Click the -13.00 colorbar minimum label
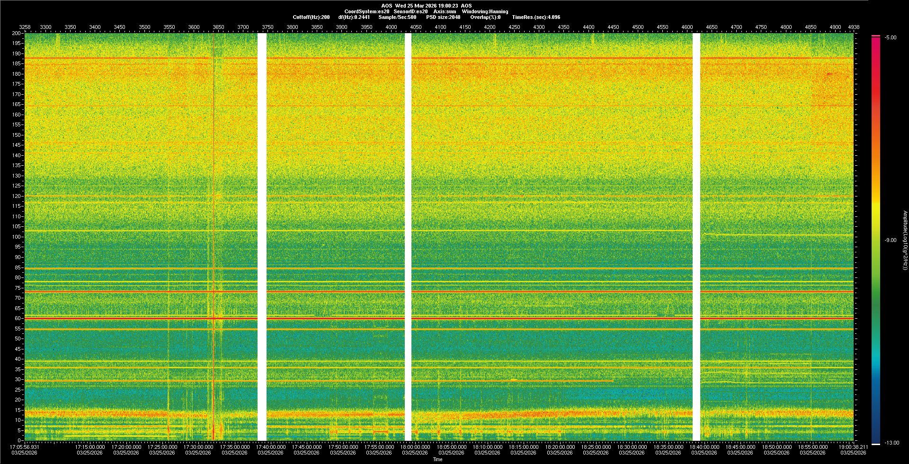This screenshot has height=464, width=909. [891, 443]
